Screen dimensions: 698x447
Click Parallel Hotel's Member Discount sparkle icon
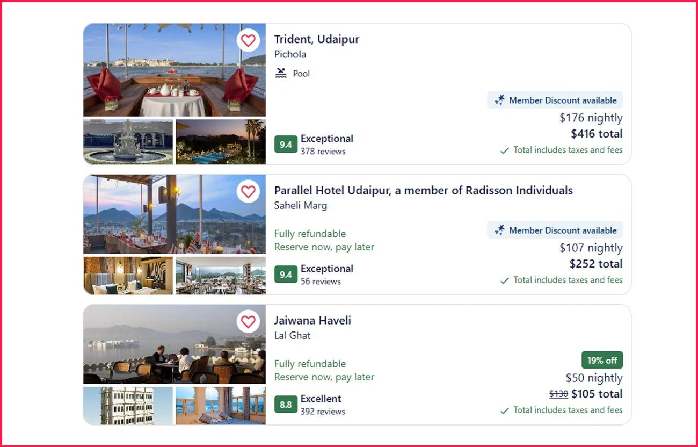pyautogui.click(x=500, y=230)
